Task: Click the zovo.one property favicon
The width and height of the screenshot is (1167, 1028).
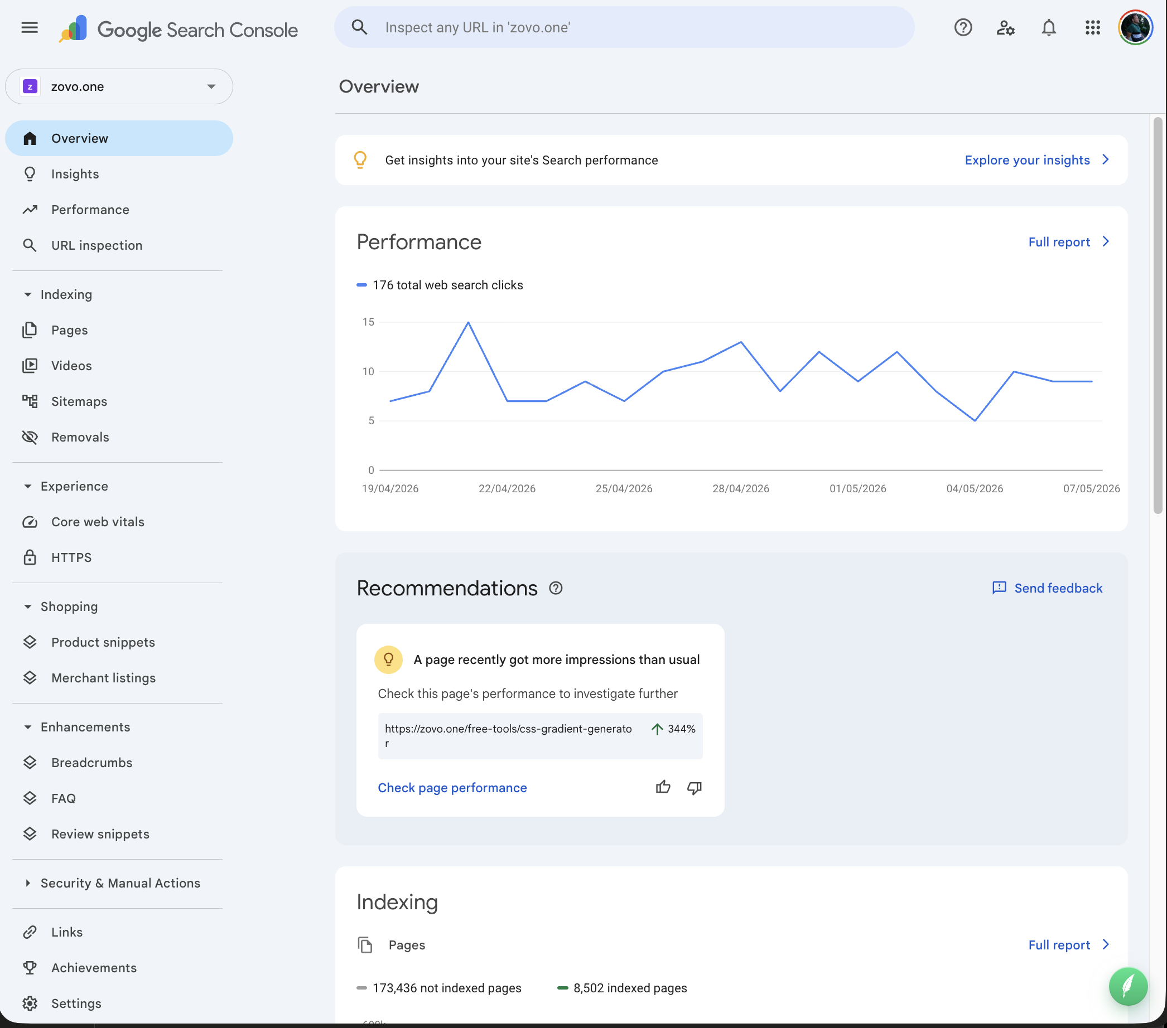Action: pyautogui.click(x=30, y=86)
